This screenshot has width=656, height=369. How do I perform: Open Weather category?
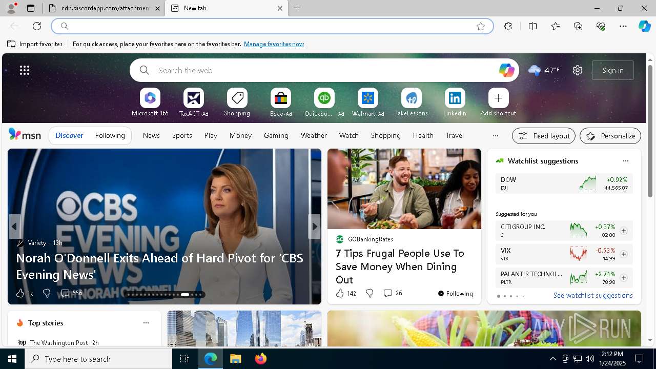point(314,135)
